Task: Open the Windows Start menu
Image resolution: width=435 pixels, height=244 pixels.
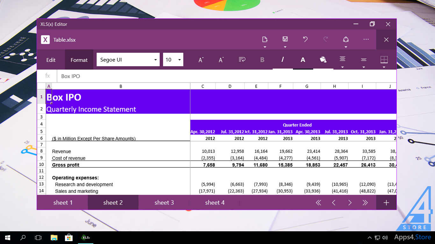Action: pos(8,237)
